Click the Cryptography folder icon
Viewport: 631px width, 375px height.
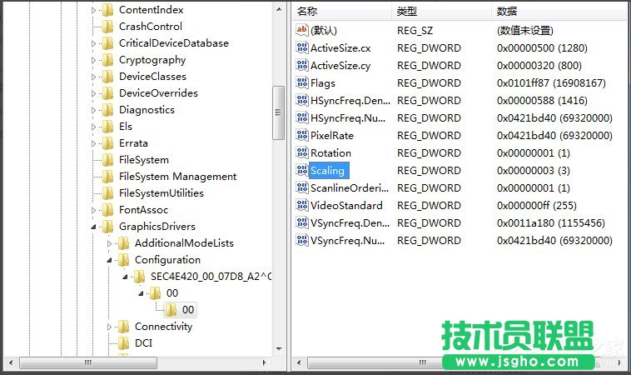[x=108, y=60]
